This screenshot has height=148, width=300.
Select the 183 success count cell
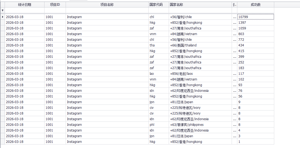tap(256, 68)
